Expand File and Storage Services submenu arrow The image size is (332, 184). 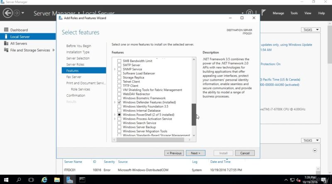54,50
